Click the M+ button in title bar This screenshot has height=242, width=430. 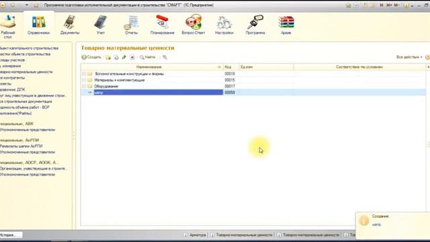389,5
